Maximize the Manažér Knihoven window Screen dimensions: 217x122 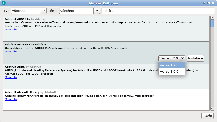tap(209, 3)
